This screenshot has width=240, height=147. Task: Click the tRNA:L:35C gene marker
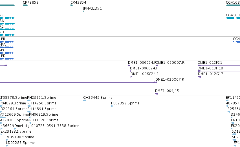[x=83, y=11]
